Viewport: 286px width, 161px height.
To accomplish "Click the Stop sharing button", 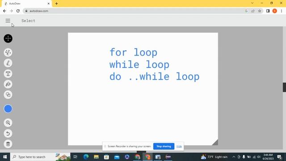I will click(164, 146).
